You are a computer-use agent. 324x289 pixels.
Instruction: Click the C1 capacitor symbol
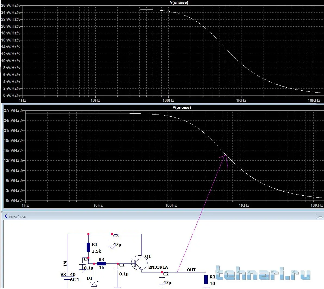pyautogui.click(x=118, y=269)
